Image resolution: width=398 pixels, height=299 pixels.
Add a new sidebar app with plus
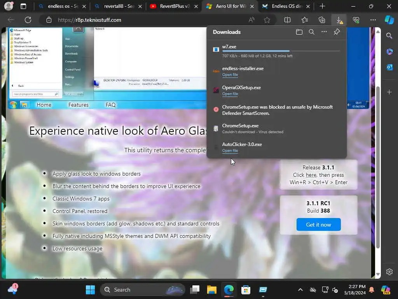[389, 92]
